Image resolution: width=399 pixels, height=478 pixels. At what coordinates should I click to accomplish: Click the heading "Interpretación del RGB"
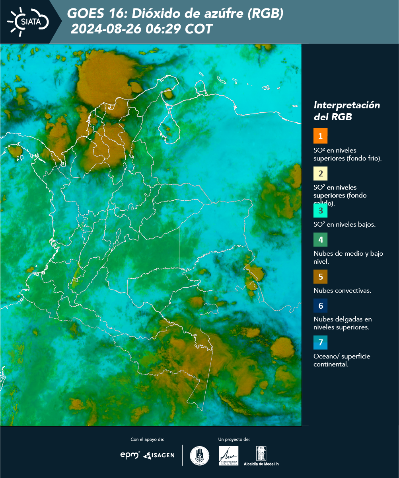347,111
